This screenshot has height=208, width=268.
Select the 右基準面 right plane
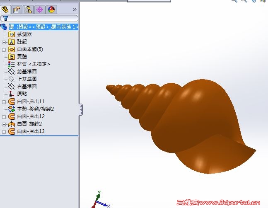27,86
